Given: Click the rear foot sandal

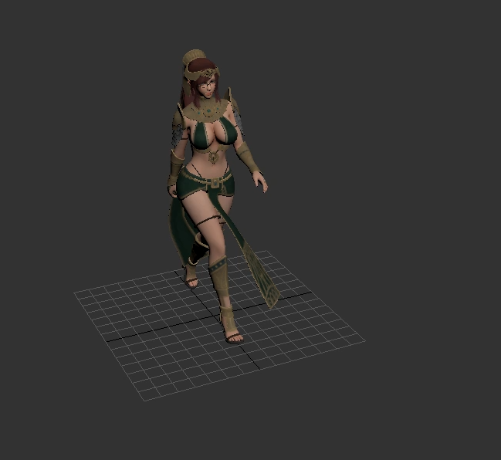Looking at the screenshot, I should pos(191,279).
